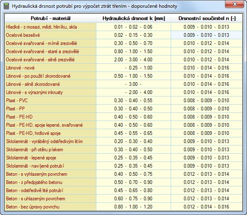Screen dimensions: 247x215
Task: Click k values '- 2.00 - 4.00' for inkrusty row
Action: 134,92
